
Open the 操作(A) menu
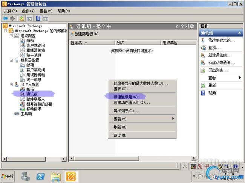[28, 11]
